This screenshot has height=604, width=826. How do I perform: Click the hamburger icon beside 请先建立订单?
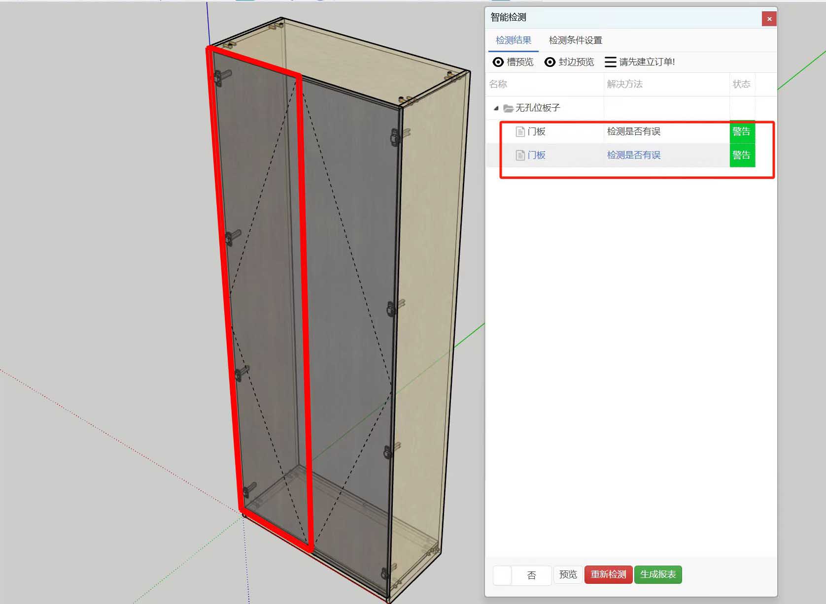610,62
